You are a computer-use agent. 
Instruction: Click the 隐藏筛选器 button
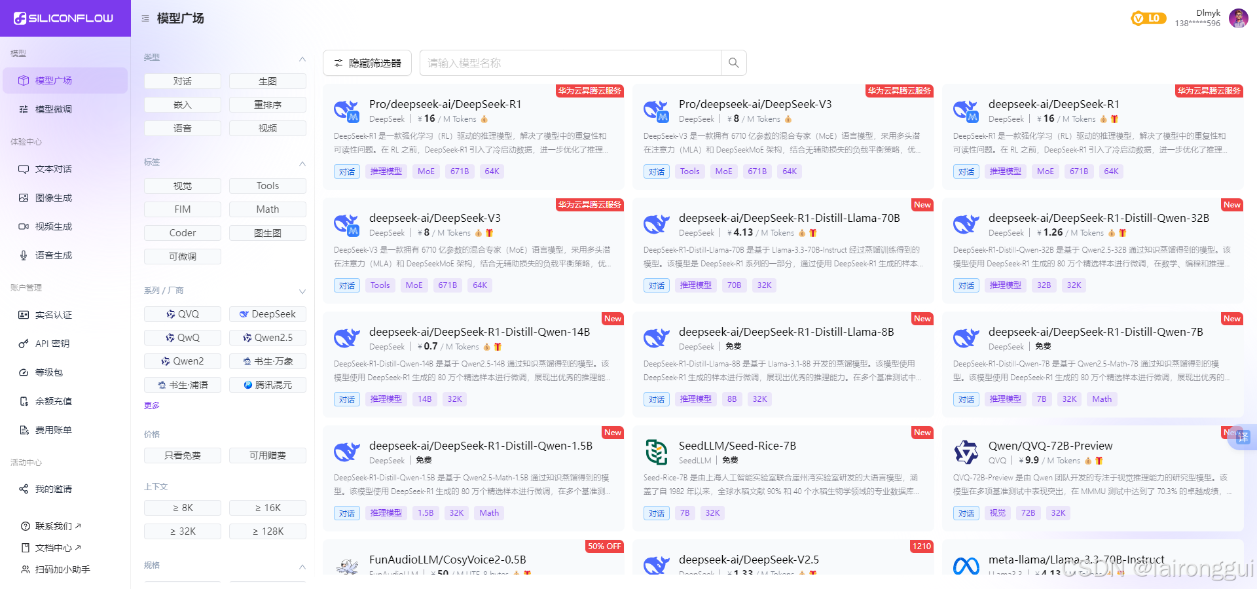(367, 62)
